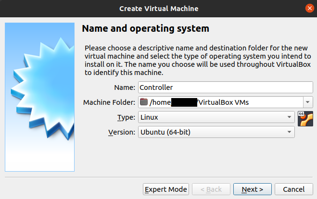Click the greyed-out Back button

(x=211, y=189)
